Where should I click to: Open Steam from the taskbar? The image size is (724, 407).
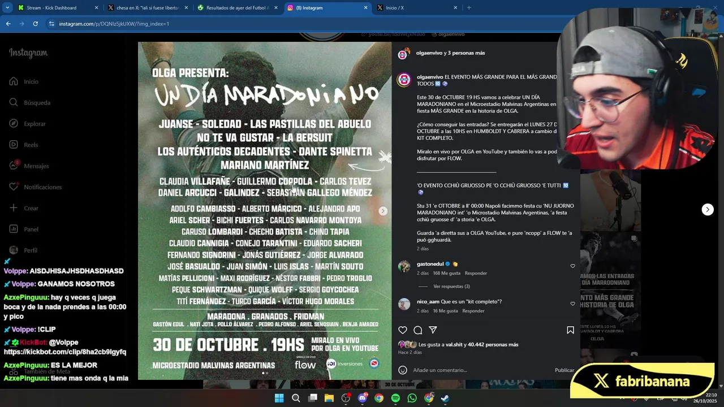445,398
